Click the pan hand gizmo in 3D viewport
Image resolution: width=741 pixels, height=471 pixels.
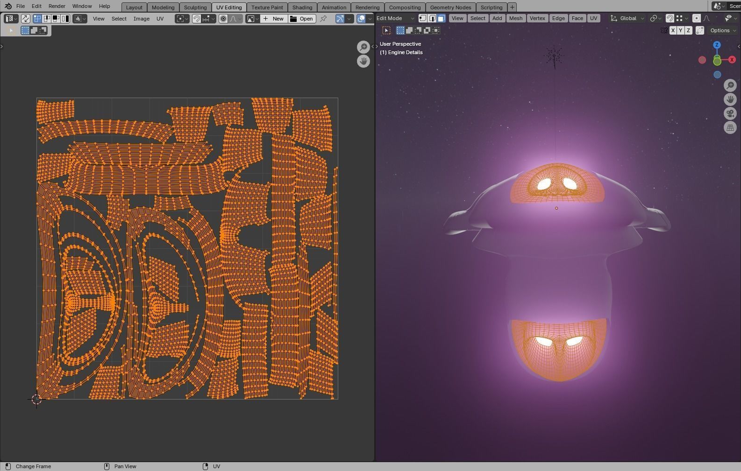[x=730, y=99]
